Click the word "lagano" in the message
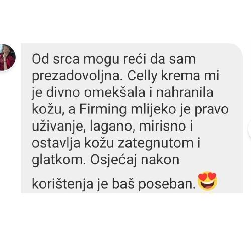Viewport: 251px width, 251px height. tap(111, 127)
